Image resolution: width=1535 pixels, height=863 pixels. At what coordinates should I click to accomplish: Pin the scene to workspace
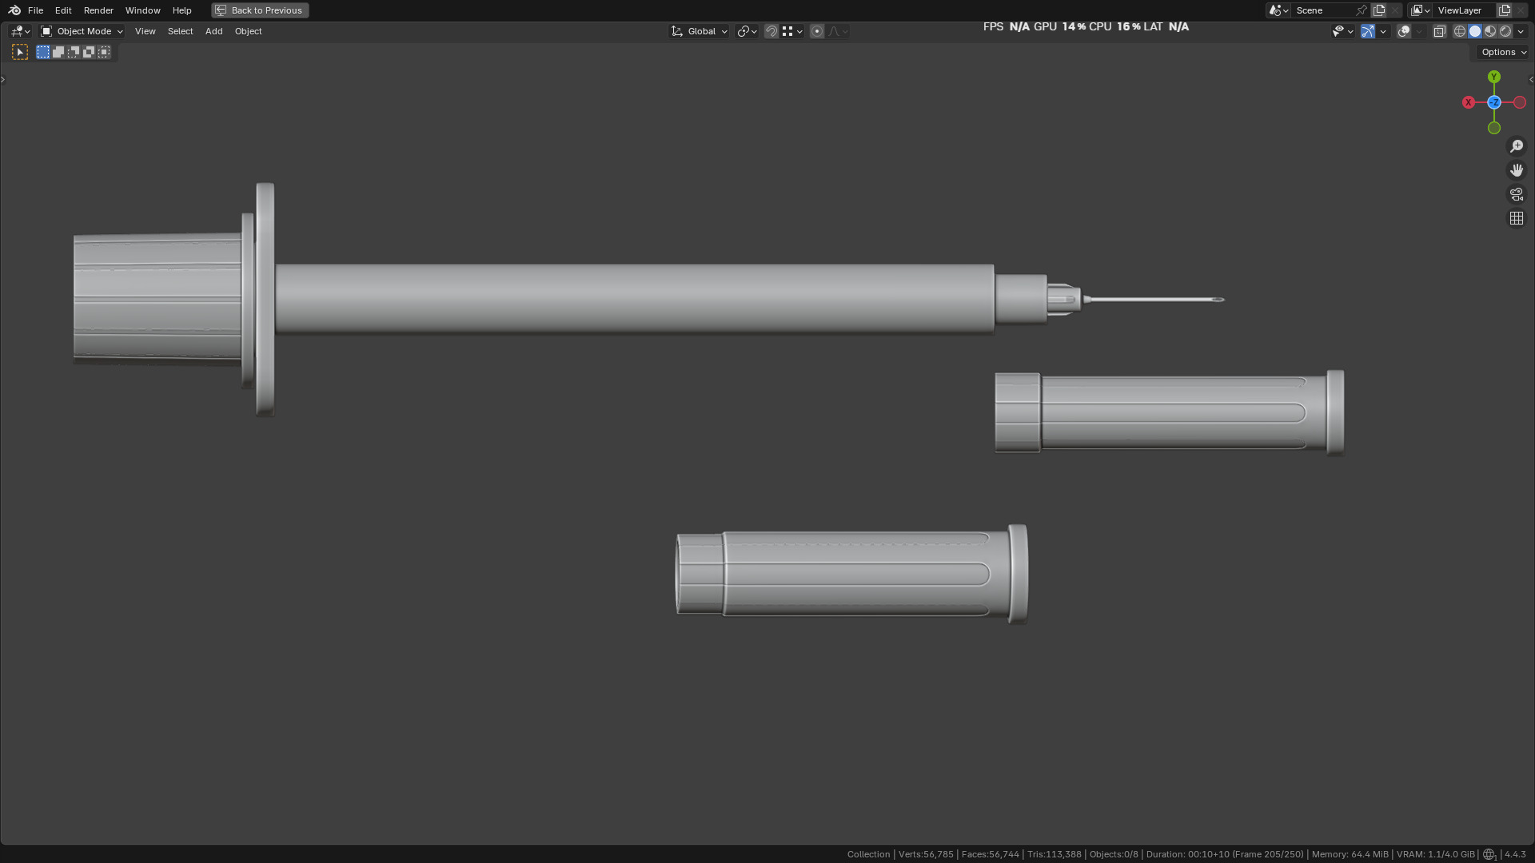pos(1362,10)
